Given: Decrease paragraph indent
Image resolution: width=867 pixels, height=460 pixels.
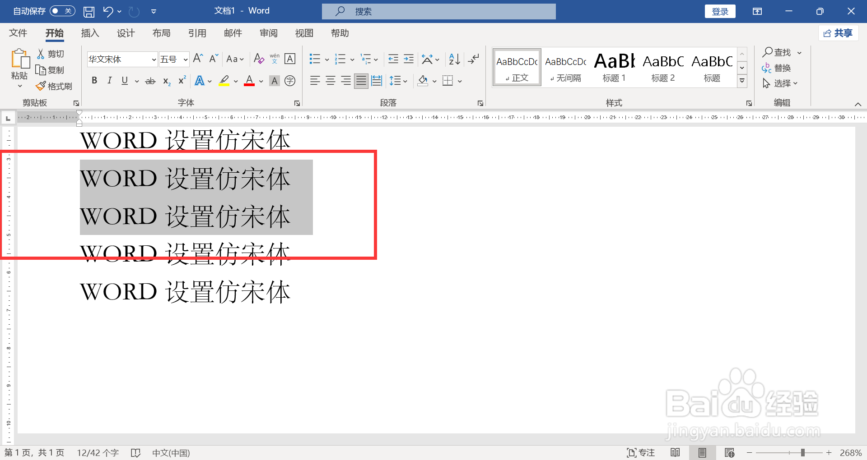Looking at the screenshot, I should click(x=393, y=59).
